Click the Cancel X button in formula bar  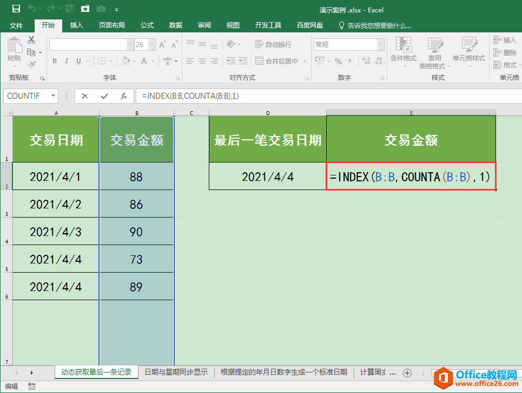click(85, 96)
